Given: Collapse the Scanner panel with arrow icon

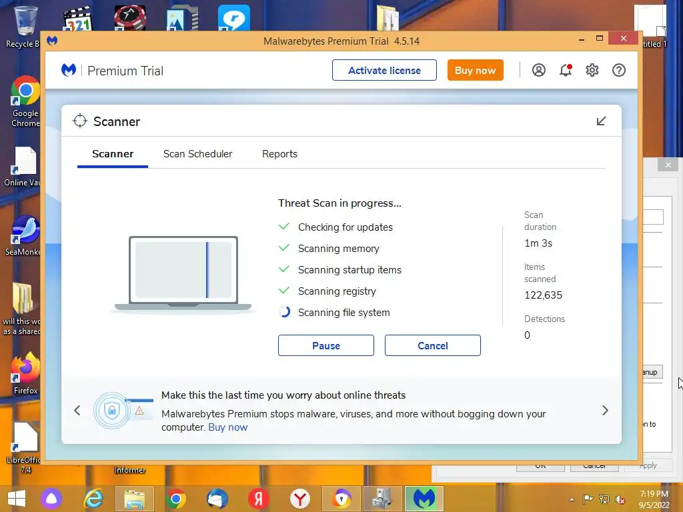Looking at the screenshot, I should [x=601, y=121].
